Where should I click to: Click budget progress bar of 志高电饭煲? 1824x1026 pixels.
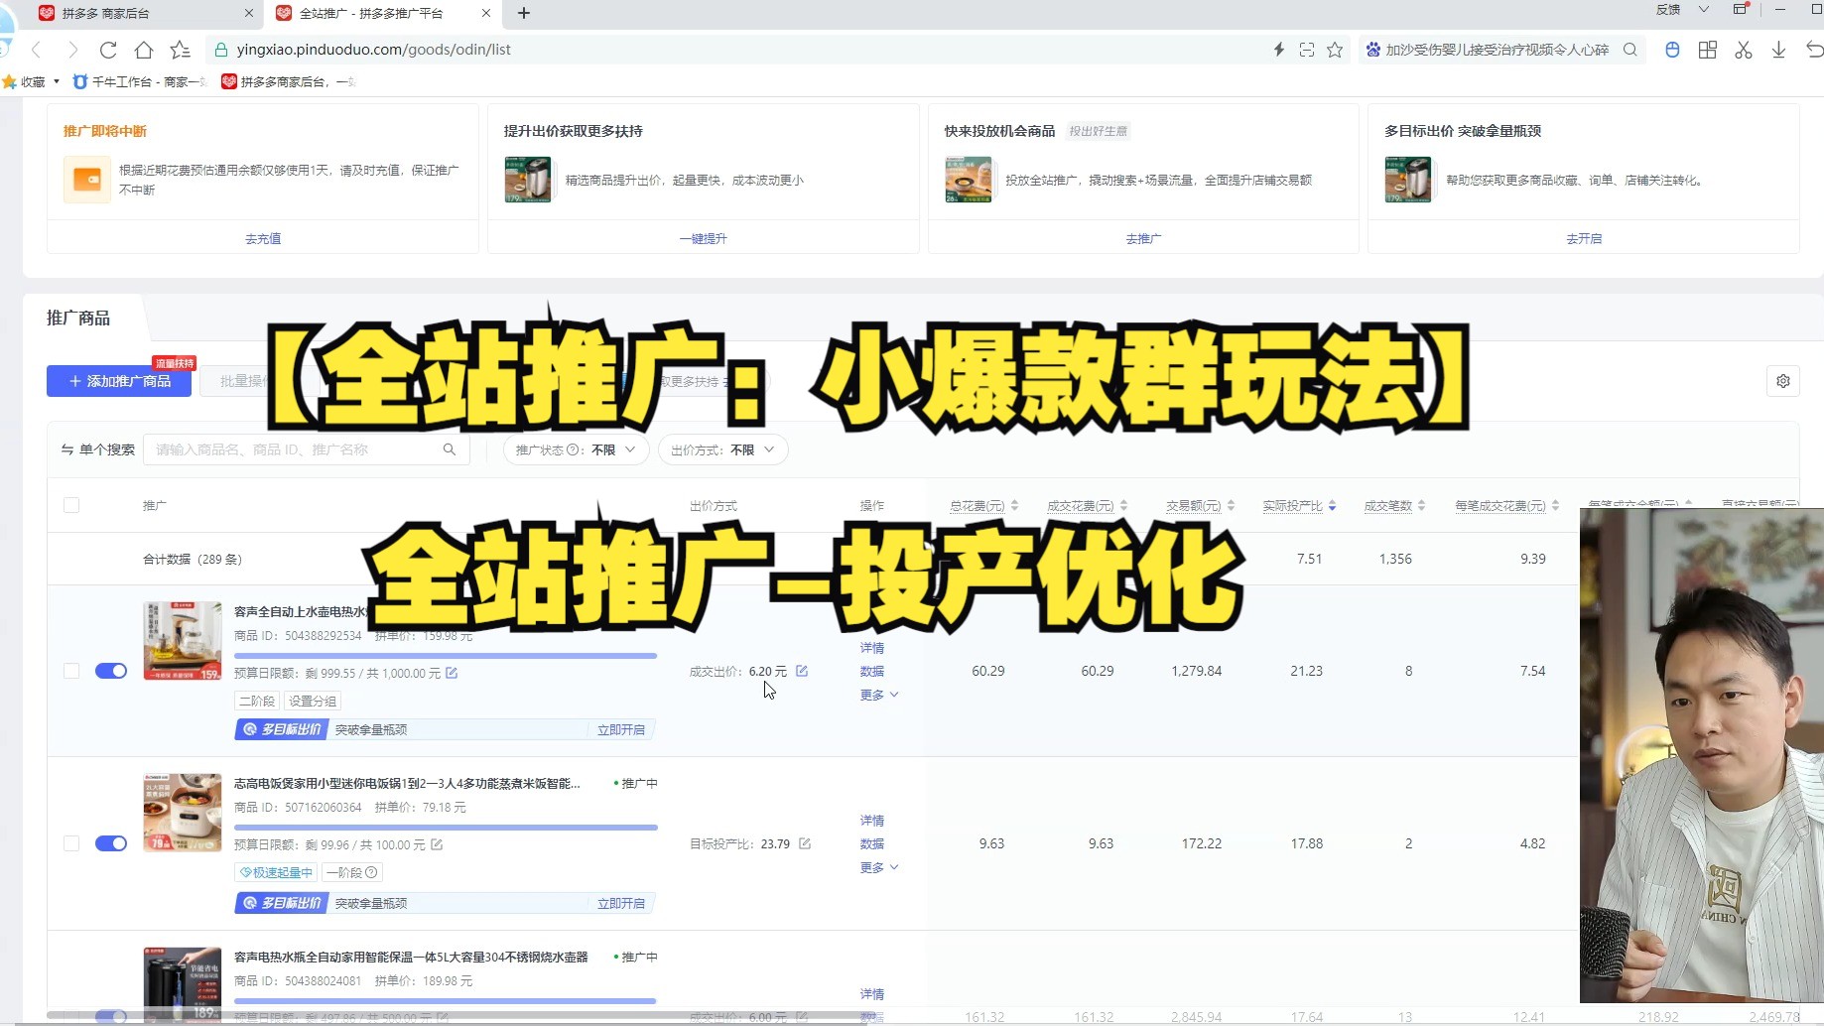(446, 828)
